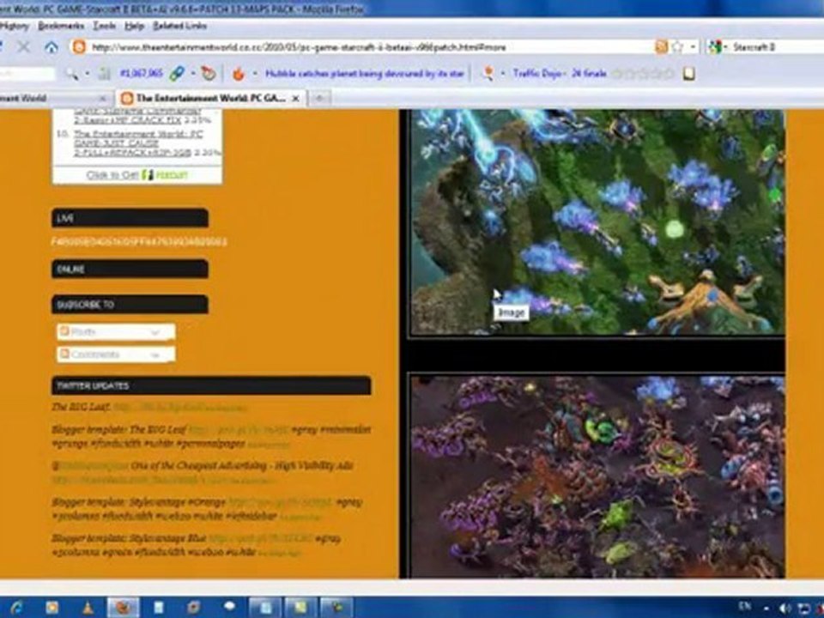This screenshot has height=618, width=824.
Task: Click the orange pin icon before Traffic Dojo
Action: [488, 74]
